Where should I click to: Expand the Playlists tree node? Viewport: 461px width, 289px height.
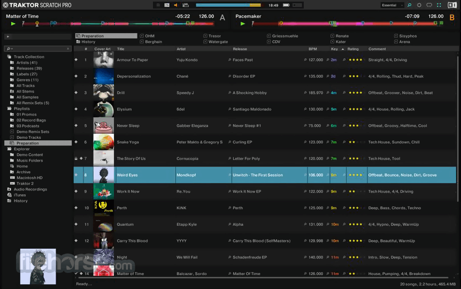pyautogui.click(x=19, y=109)
